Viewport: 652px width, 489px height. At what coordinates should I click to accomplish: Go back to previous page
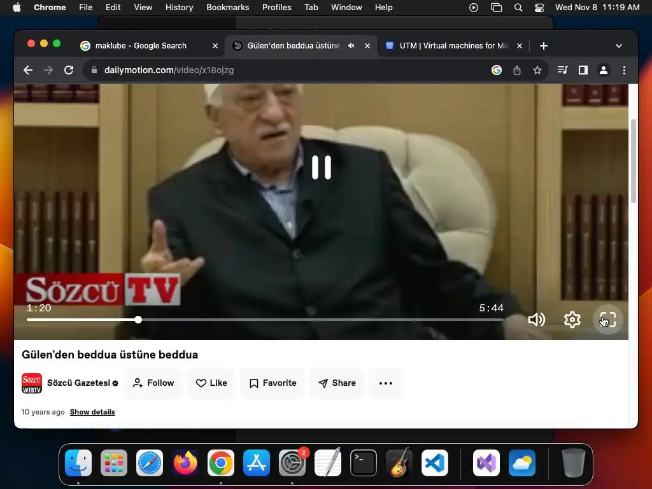(x=28, y=70)
